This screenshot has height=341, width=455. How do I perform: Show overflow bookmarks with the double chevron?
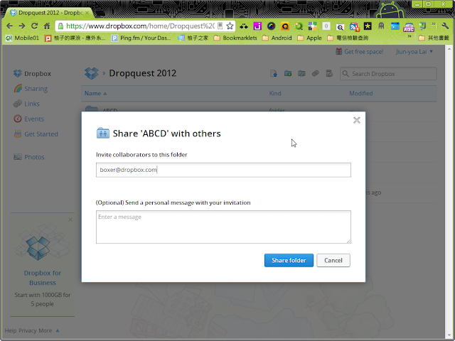[409, 36]
